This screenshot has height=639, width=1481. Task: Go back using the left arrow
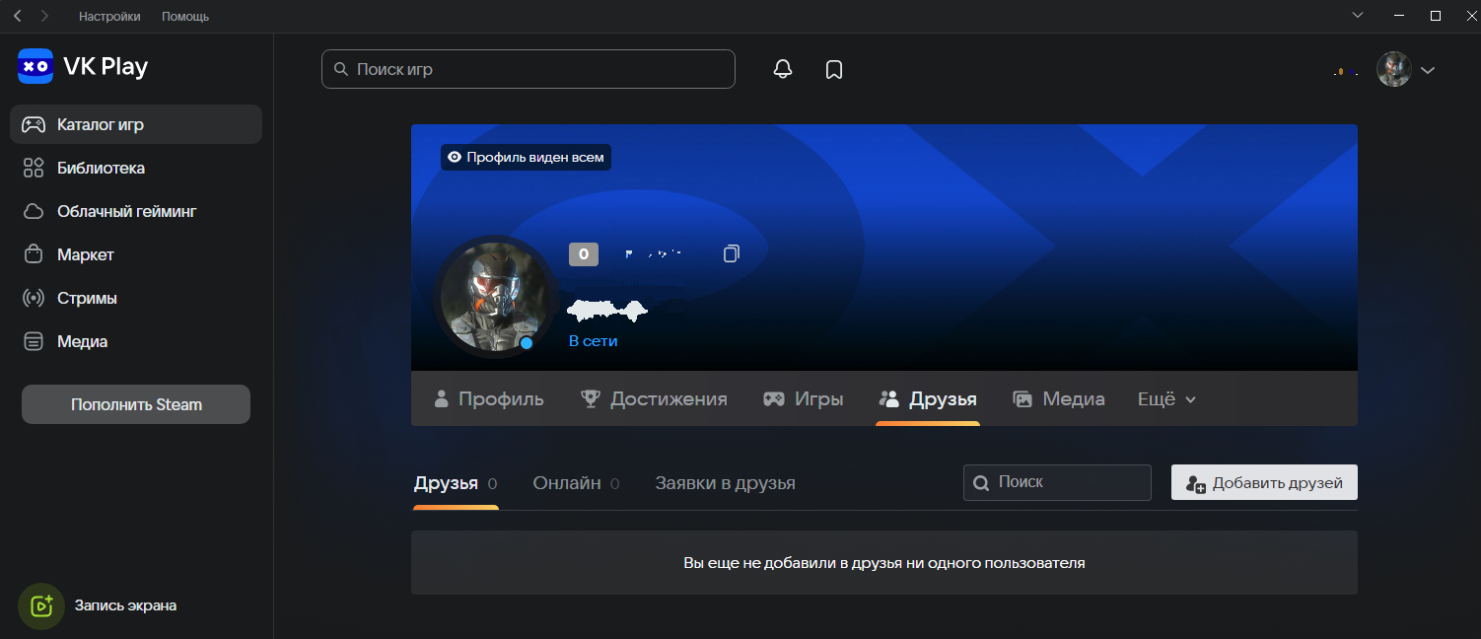tap(17, 16)
